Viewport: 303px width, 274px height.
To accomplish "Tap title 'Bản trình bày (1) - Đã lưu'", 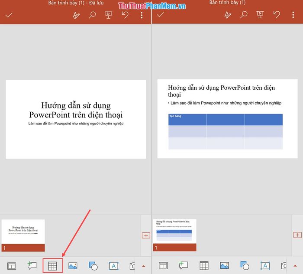I will click(76, 3).
